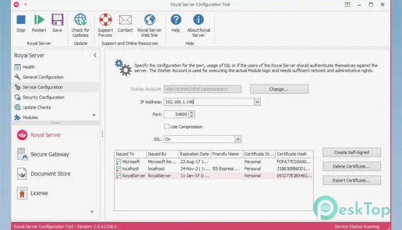Click the Worker Account text field
Viewport: 402px width, 230px height.
202,89
